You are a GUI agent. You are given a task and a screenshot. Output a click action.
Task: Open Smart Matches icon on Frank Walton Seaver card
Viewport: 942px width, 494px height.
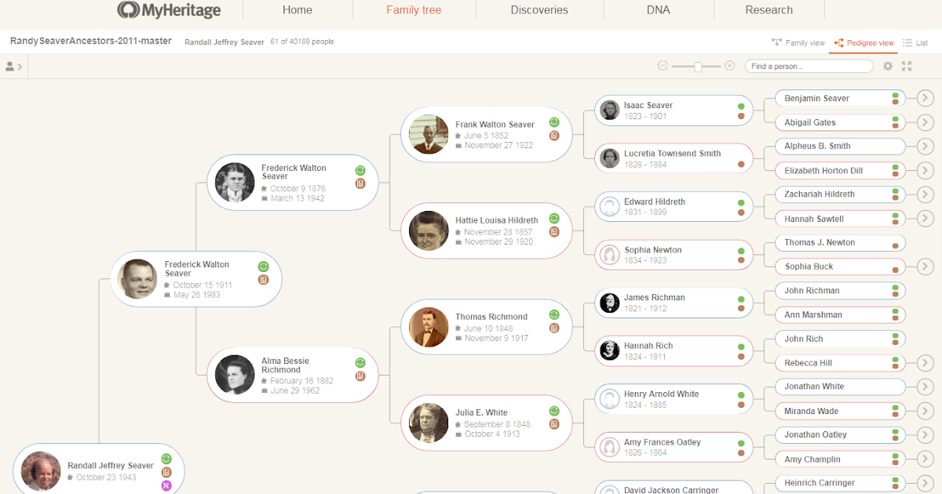[553, 123]
